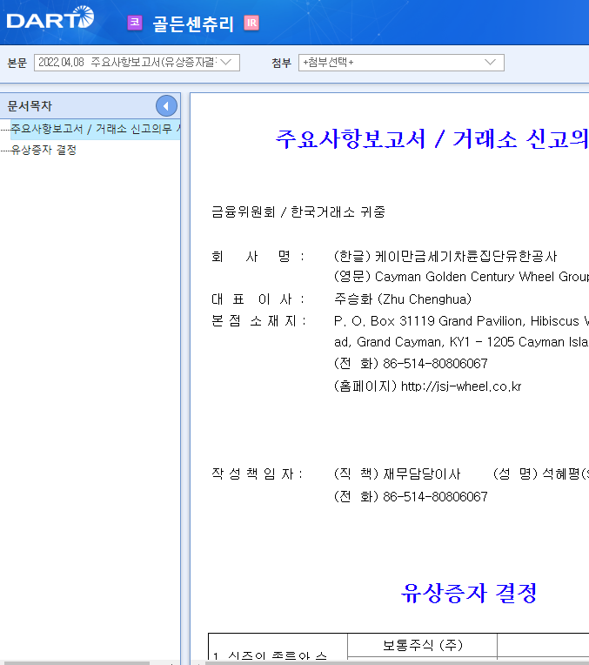Click Grand Cayman, KY1 - 1205 address line
Image resolution: width=589 pixels, height=665 pixels.
461,342
